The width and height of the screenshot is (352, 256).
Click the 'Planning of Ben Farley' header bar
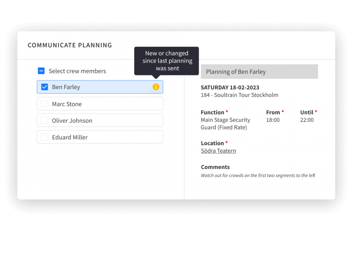click(x=259, y=72)
